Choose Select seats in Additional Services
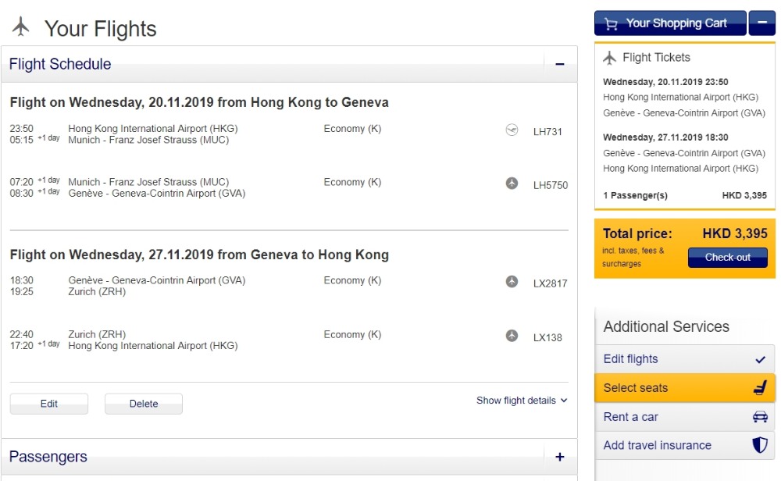This screenshot has width=781, height=481. tap(636, 388)
